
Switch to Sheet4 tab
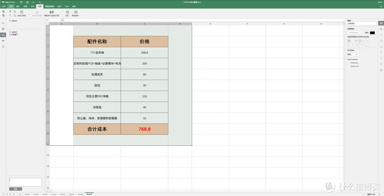54,194
